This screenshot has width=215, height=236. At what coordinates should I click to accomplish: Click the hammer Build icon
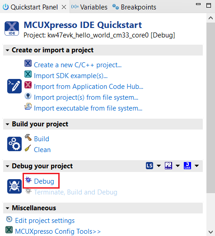coord(28,138)
